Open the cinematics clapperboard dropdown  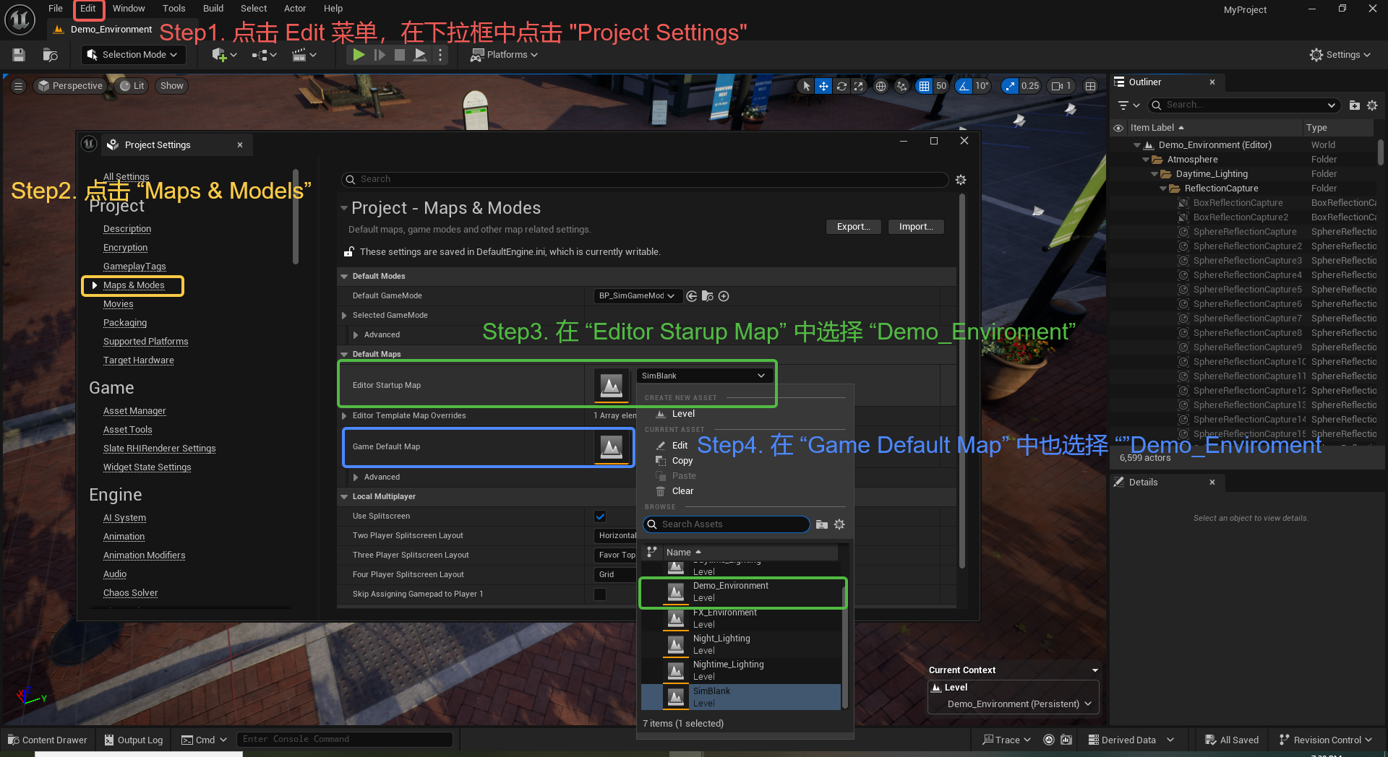(304, 55)
